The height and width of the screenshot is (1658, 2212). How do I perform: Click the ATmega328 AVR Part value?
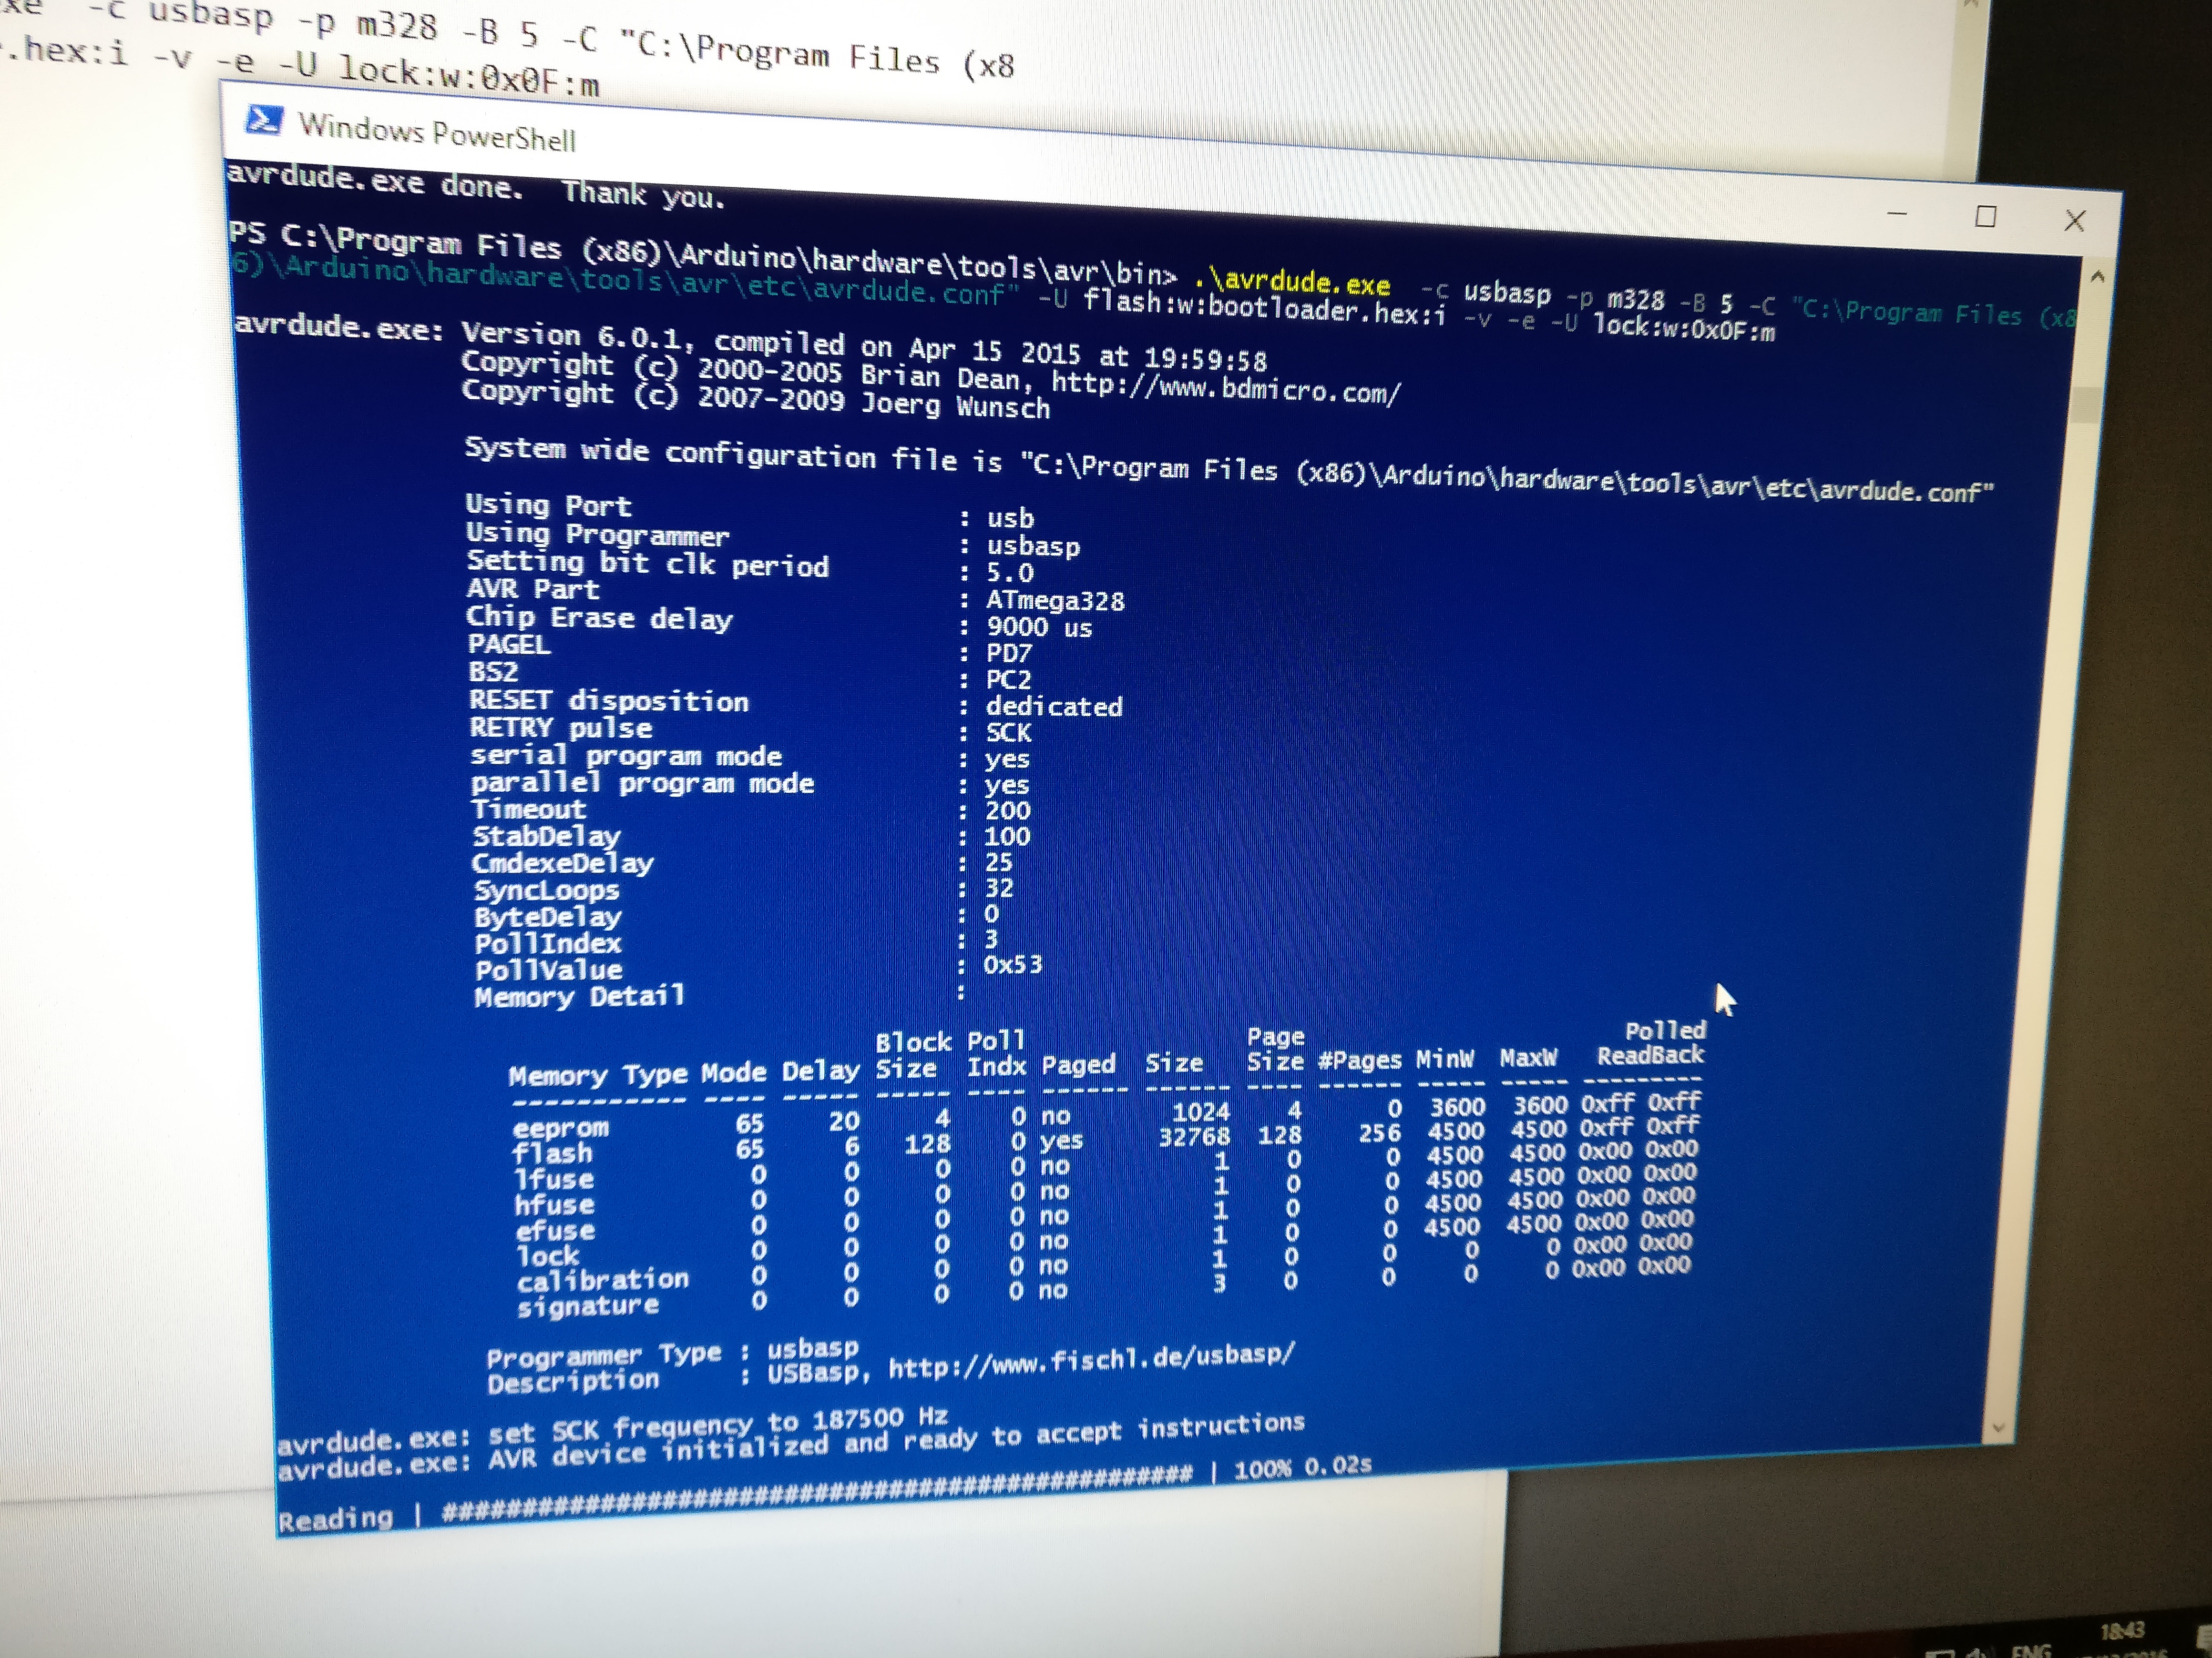[1055, 601]
